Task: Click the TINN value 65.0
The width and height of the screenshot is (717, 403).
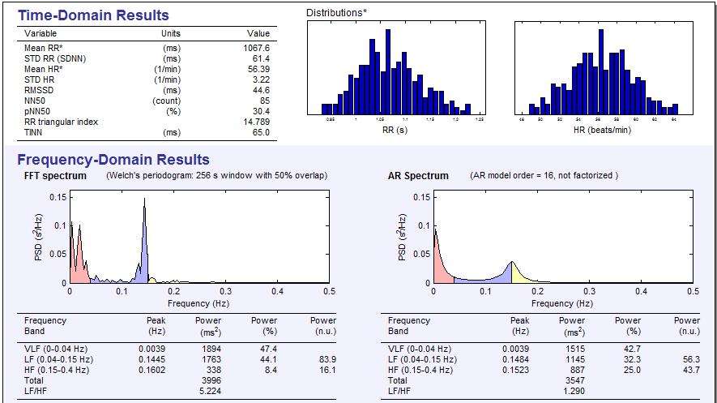Action: [260, 132]
